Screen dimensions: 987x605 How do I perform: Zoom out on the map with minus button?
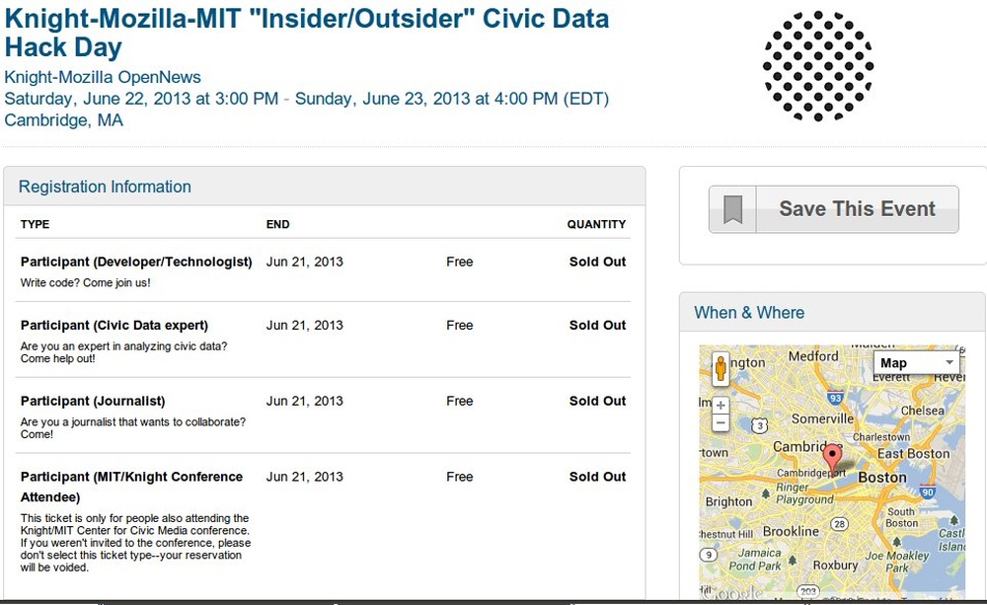tap(721, 422)
